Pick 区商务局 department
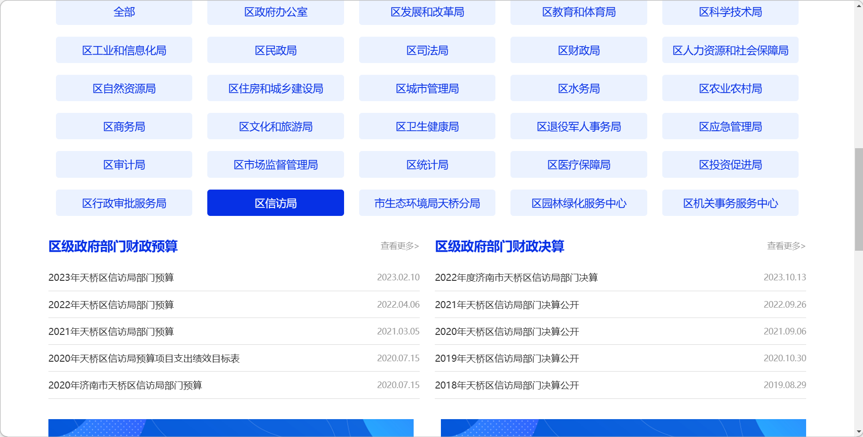This screenshot has width=863, height=437. (124, 126)
